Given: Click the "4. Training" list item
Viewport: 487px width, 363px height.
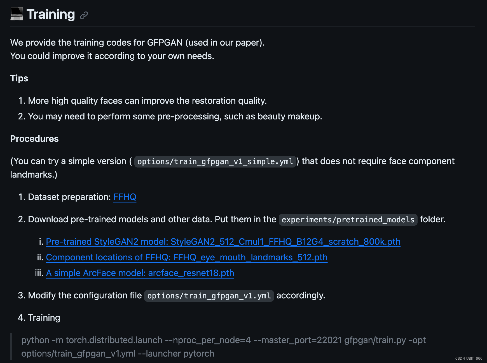Looking at the screenshot, I should pos(44,318).
